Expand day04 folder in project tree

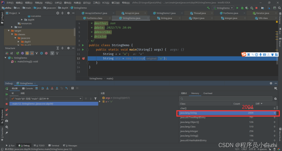[22, 20]
